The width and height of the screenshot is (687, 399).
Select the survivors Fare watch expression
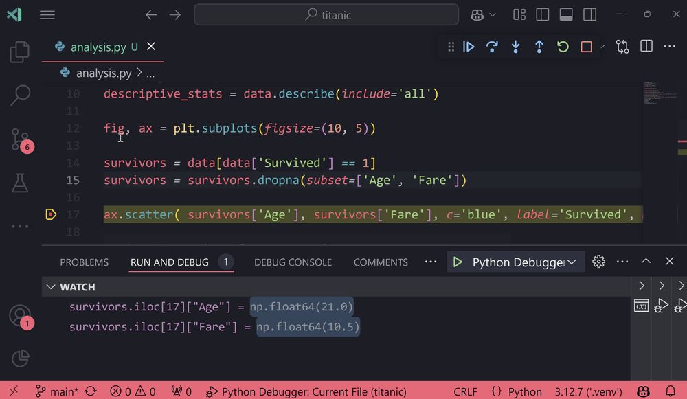point(214,327)
